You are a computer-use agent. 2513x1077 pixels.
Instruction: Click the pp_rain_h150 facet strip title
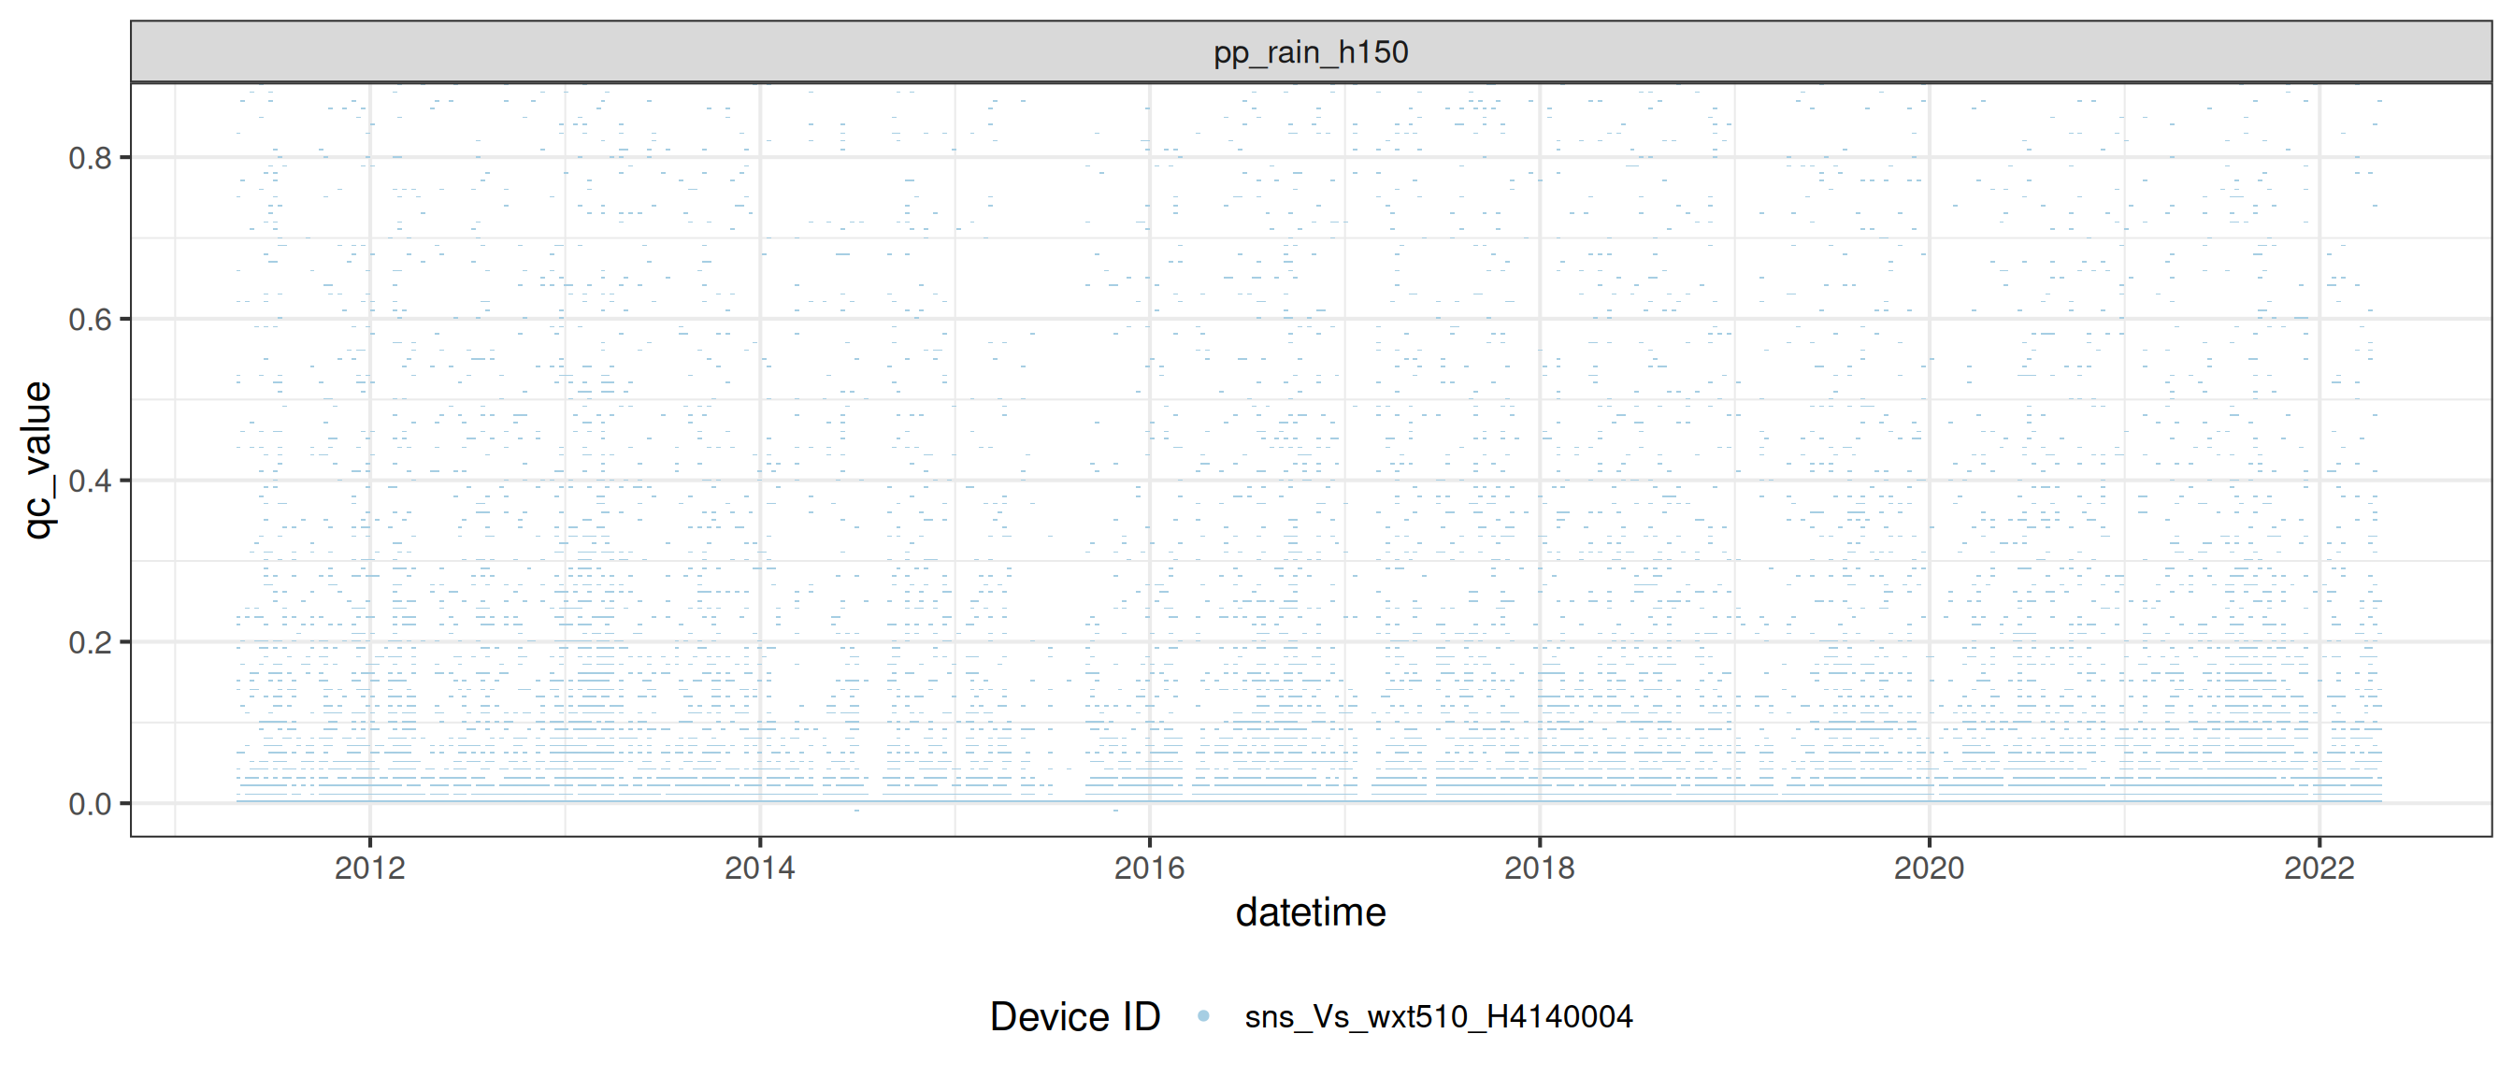[1310, 51]
